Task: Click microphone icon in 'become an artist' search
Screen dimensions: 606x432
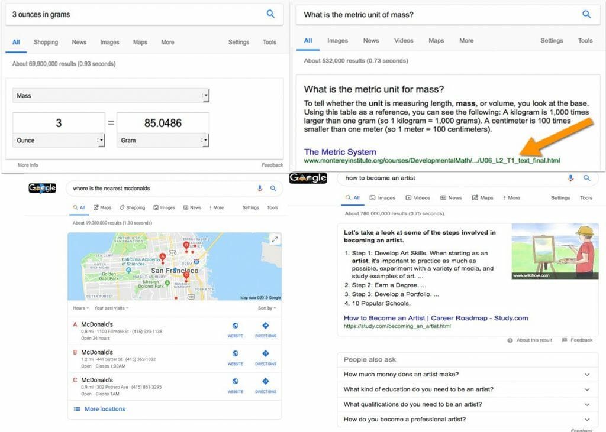Action: pos(570,178)
